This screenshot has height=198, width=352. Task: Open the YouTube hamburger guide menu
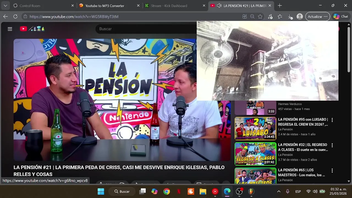click(10, 29)
